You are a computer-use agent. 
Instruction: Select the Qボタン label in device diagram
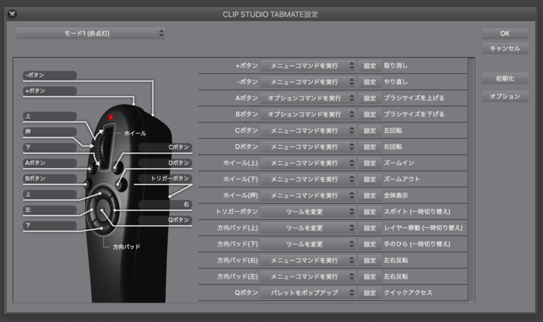(165, 220)
